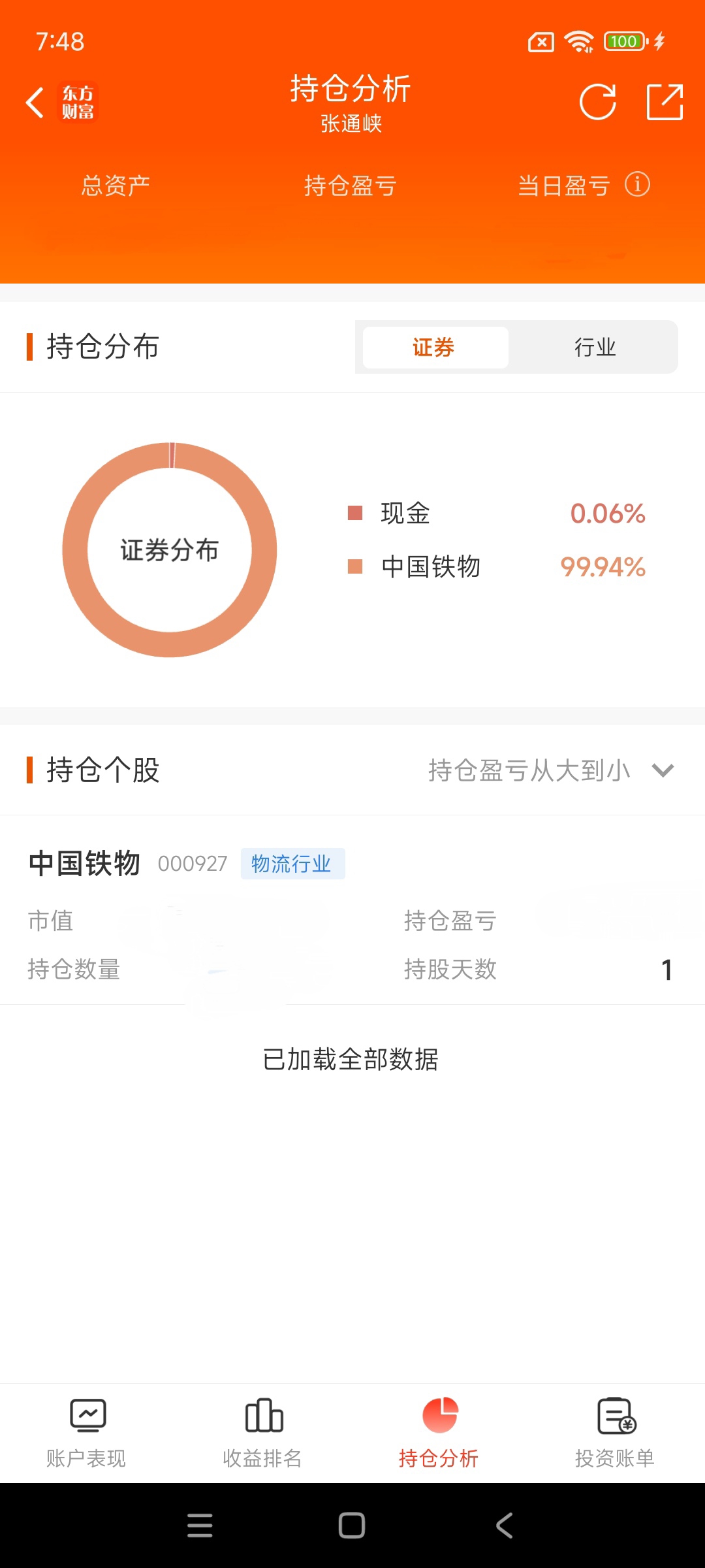The image size is (705, 1568).
Task: Switch distribution view to 行业
Action: 595,348
